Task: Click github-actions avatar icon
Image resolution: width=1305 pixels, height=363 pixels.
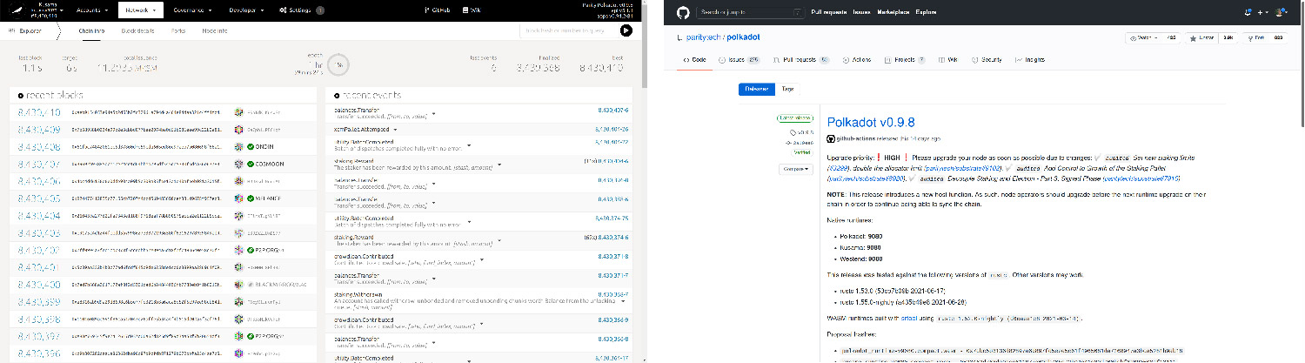Action: coord(831,138)
